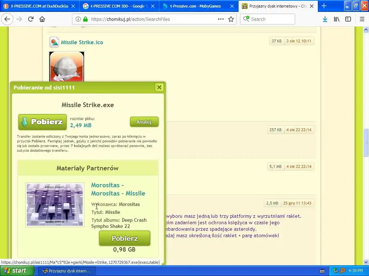The height and width of the screenshot is (276, 369).
Task: Close the DuckDuckGo tab
Action: point(73,6)
